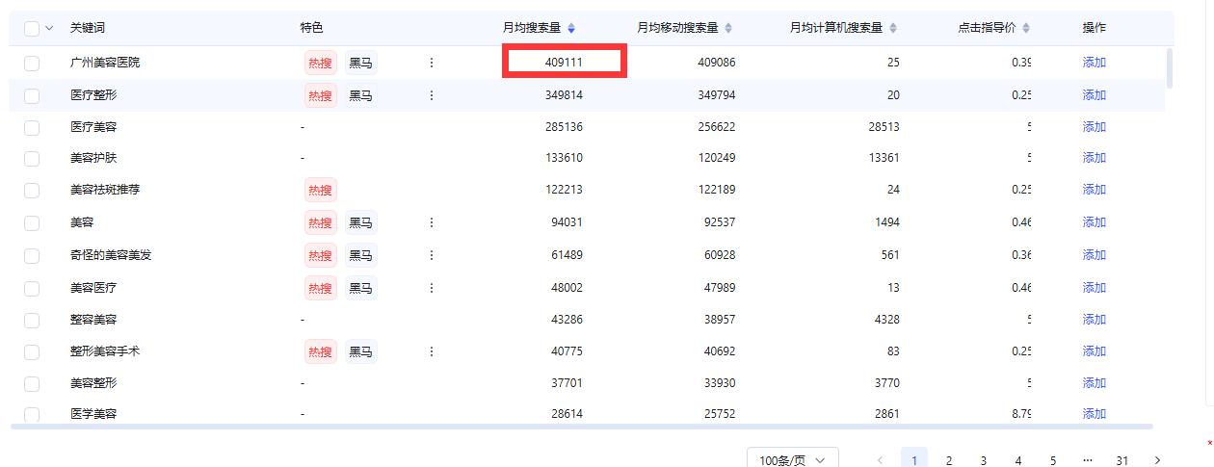Click sort icon for 月均移动搜索量

coord(728,28)
